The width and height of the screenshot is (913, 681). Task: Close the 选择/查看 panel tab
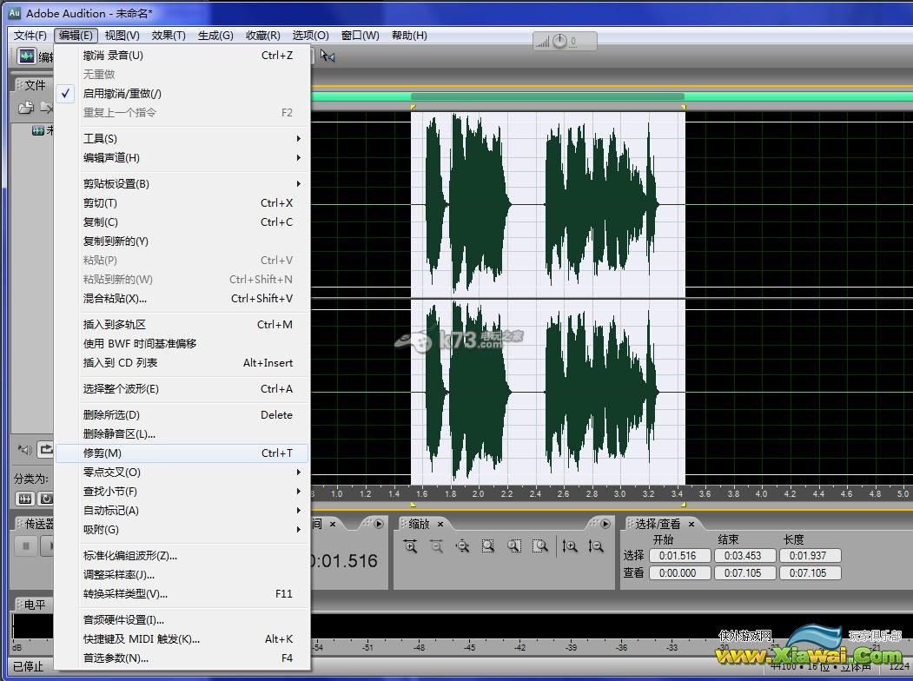[x=691, y=524]
